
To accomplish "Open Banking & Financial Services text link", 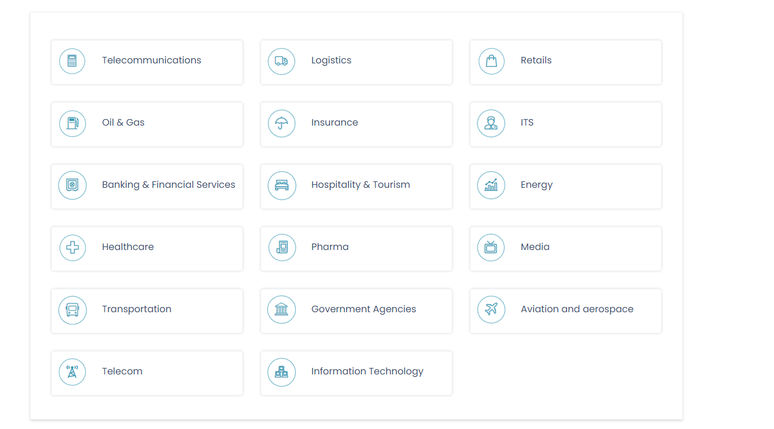I will pyautogui.click(x=168, y=185).
